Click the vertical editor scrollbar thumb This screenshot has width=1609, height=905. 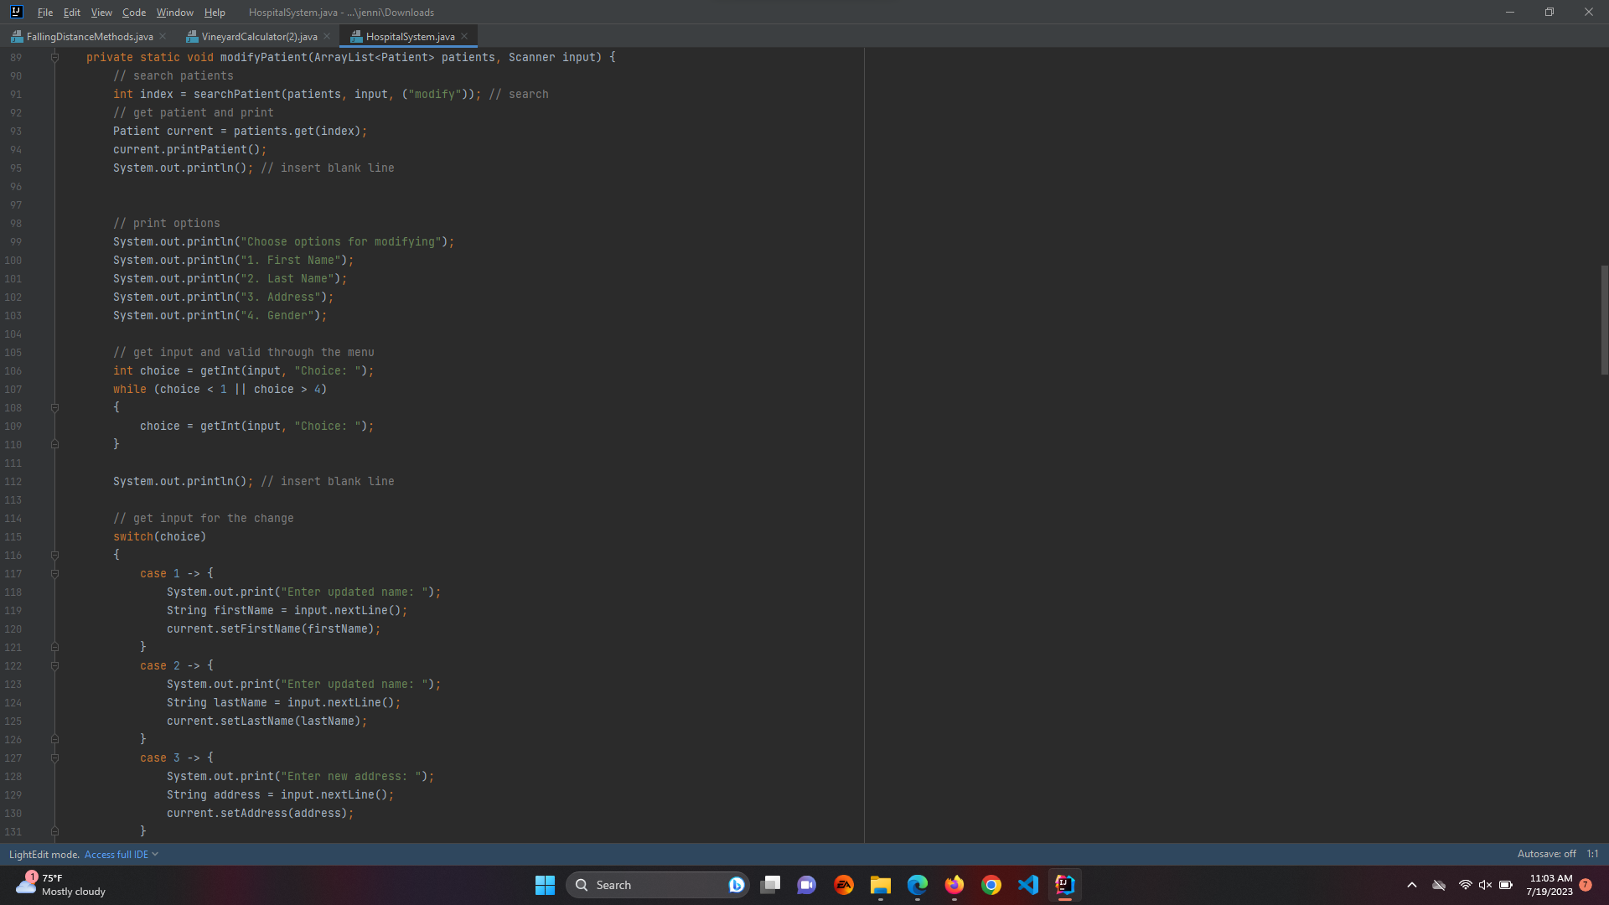[x=1604, y=318]
